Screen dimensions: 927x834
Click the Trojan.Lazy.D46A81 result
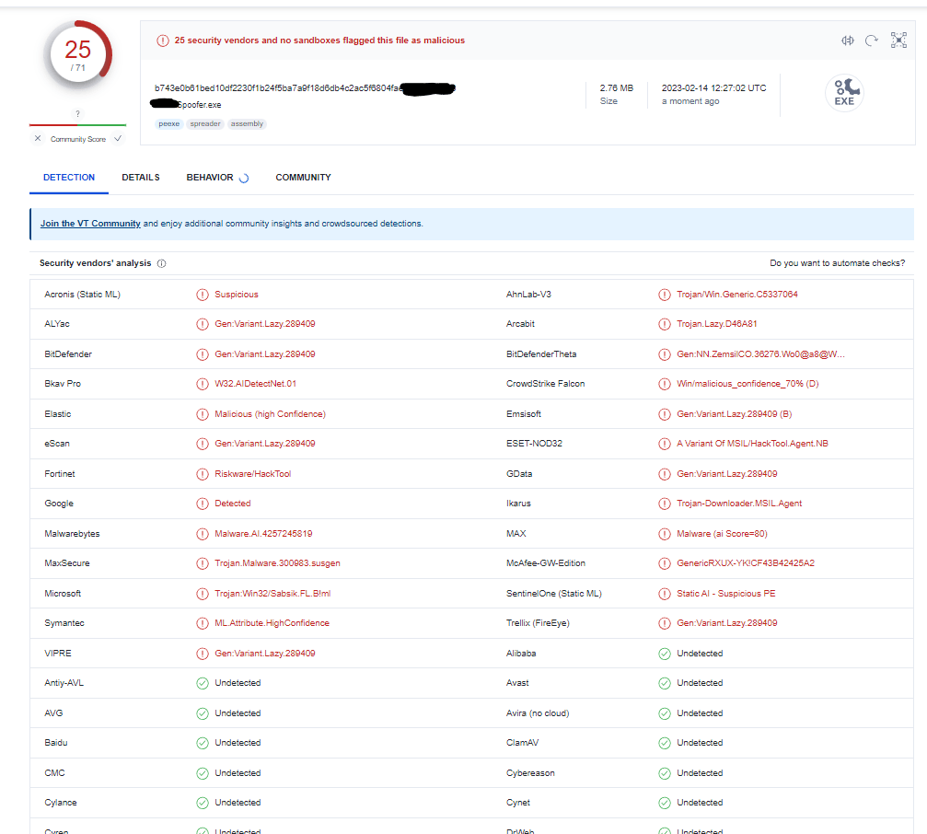click(716, 324)
